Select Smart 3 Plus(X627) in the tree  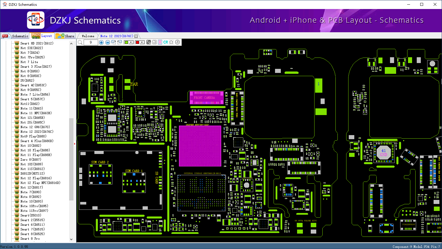click(x=36, y=67)
